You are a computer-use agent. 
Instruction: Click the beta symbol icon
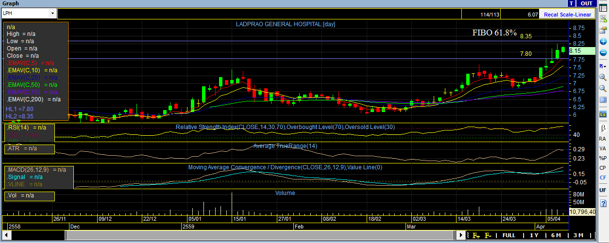click(x=603, y=128)
